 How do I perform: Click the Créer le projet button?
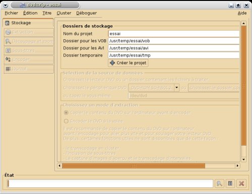pyautogui.click(x=128, y=63)
